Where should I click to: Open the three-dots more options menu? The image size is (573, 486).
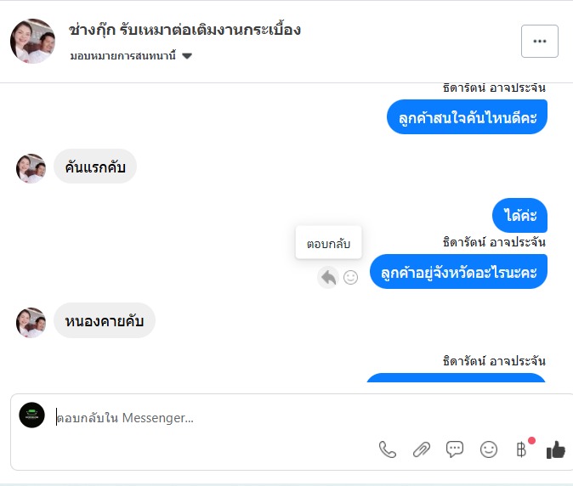[539, 41]
